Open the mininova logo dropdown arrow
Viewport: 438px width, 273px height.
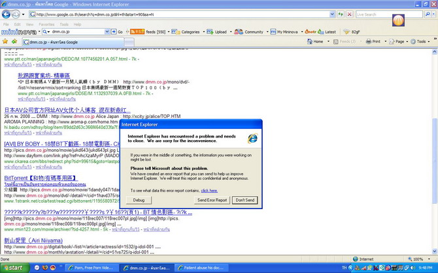click(39, 32)
